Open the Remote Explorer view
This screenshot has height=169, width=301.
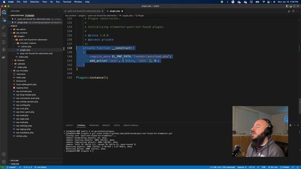pos(4,35)
